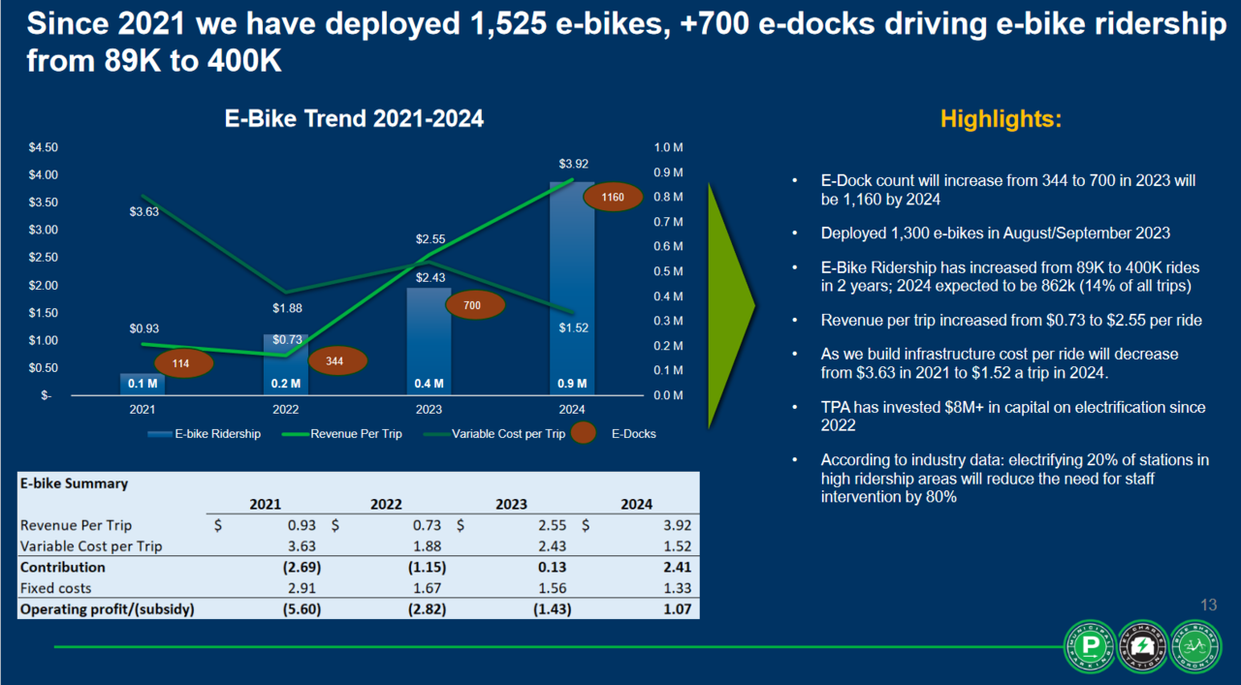Image resolution: width=1241 pixels, height=685 pixels.
Task: Click the TPA invested $8M+ bullet
Action: pyautogui.click(x=1013, y=417)
